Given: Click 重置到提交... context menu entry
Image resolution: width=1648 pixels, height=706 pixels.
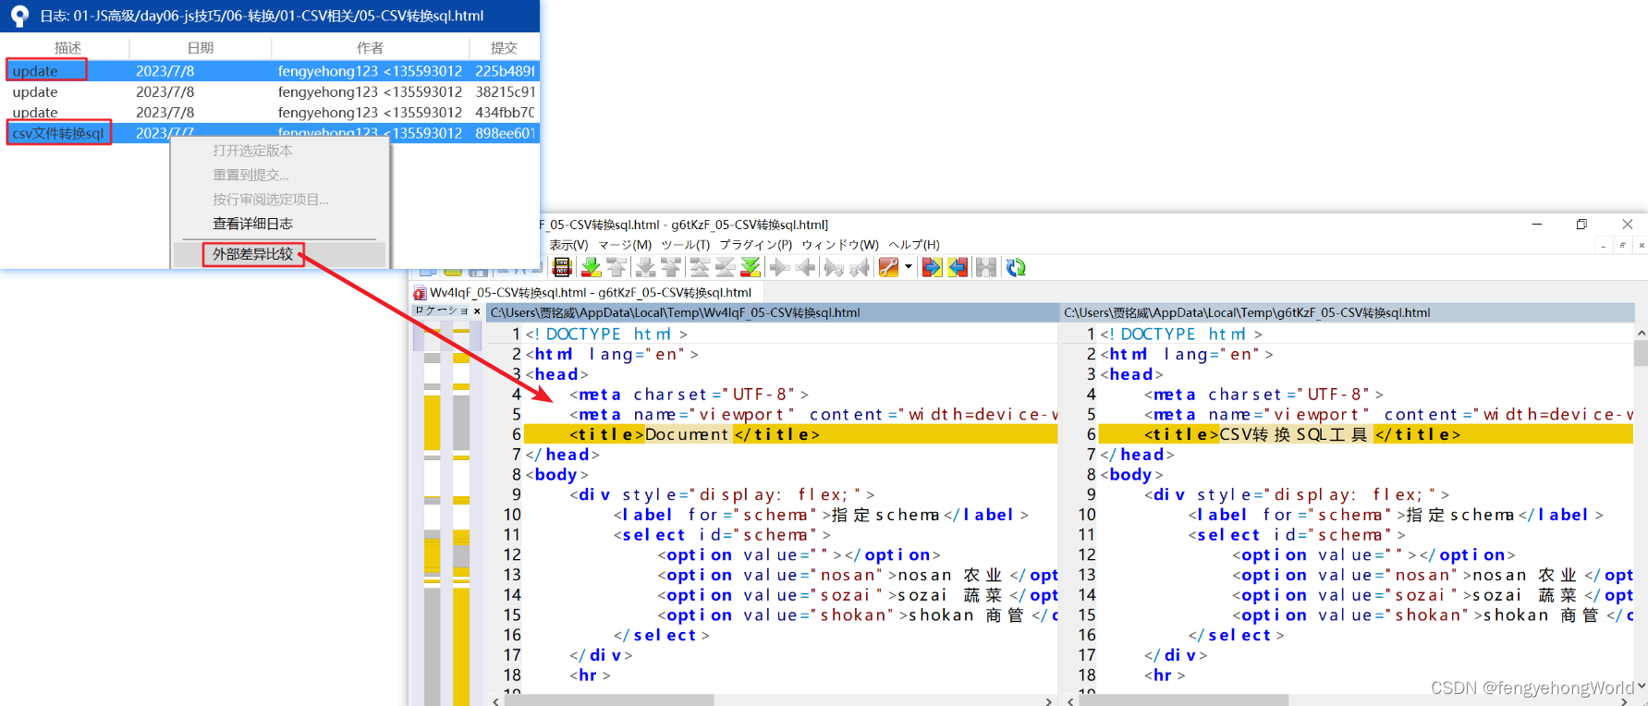Looking at the screenshot, I should click(250, 175).
